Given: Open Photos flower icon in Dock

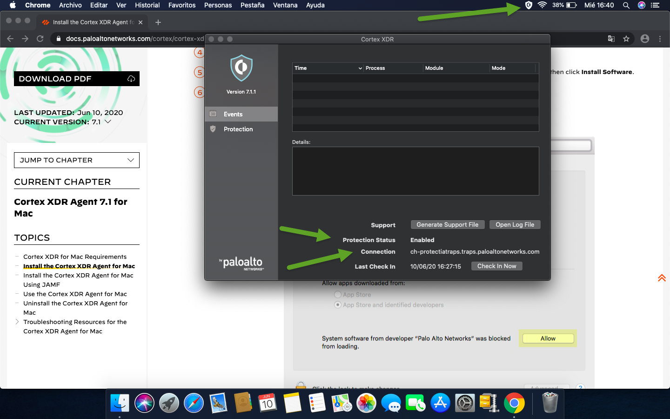Looking at the screenshot, I should click(366, 403).
